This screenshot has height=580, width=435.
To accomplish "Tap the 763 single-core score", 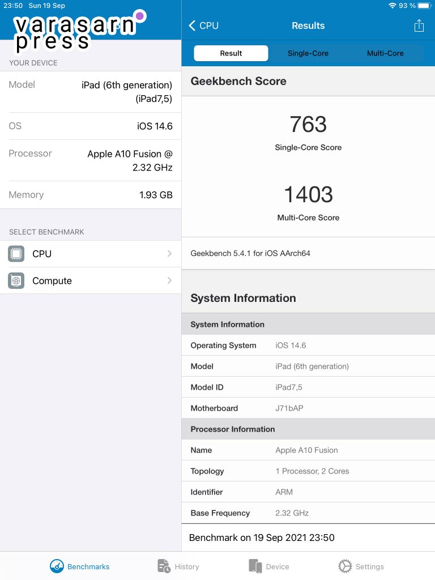I will click(x=308, y=124).
